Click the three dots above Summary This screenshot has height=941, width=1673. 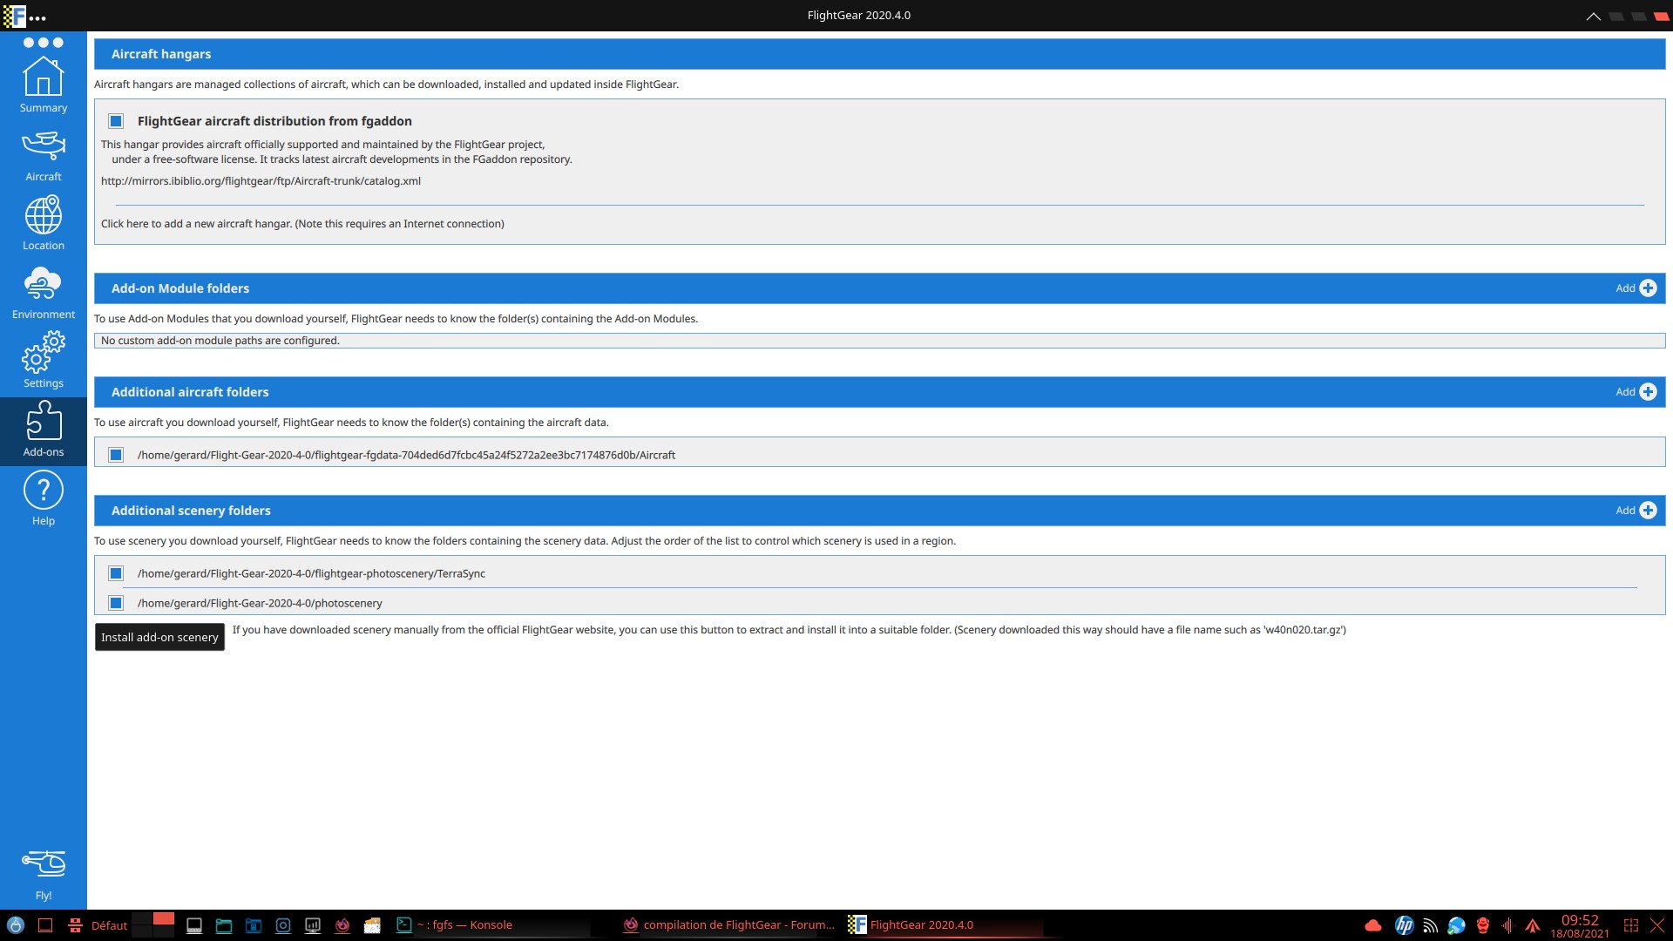pyautogui.click(x=44, y=42)
